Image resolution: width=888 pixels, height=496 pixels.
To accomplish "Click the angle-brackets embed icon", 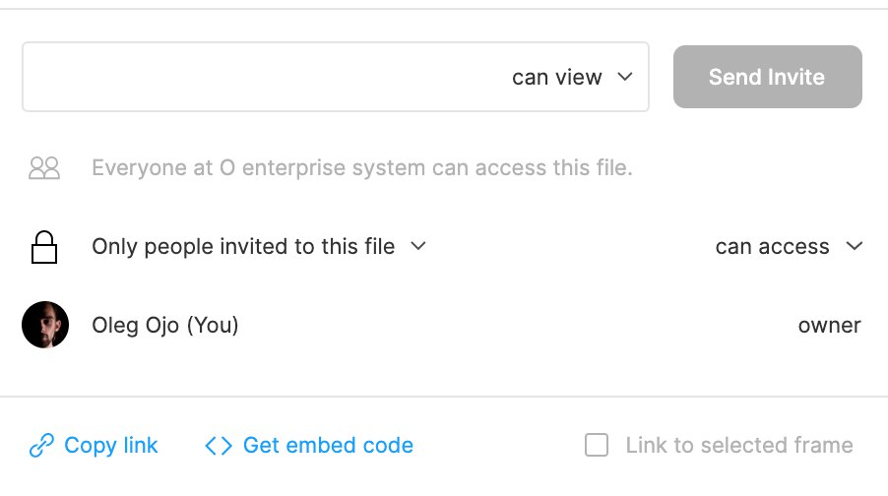I will coord(218,446).
